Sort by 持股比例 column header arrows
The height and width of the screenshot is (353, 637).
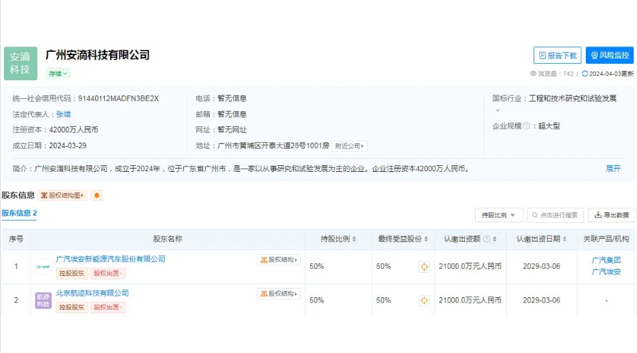354,239
